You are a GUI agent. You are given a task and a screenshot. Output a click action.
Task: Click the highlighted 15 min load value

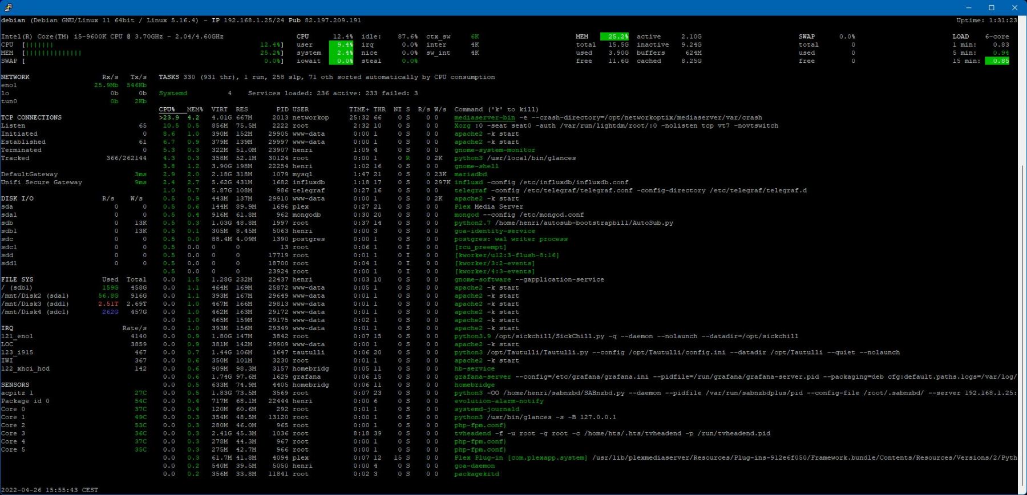997,61
